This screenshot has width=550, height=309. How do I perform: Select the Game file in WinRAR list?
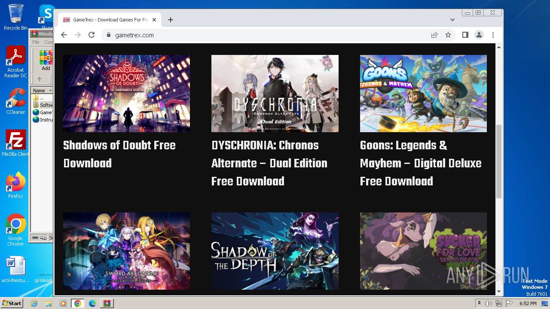pyautogui.click(x=43, y=112)
